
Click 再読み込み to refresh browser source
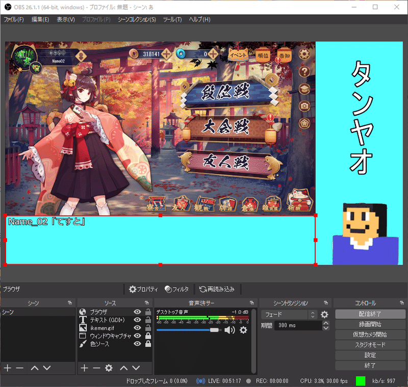(217, 289)
